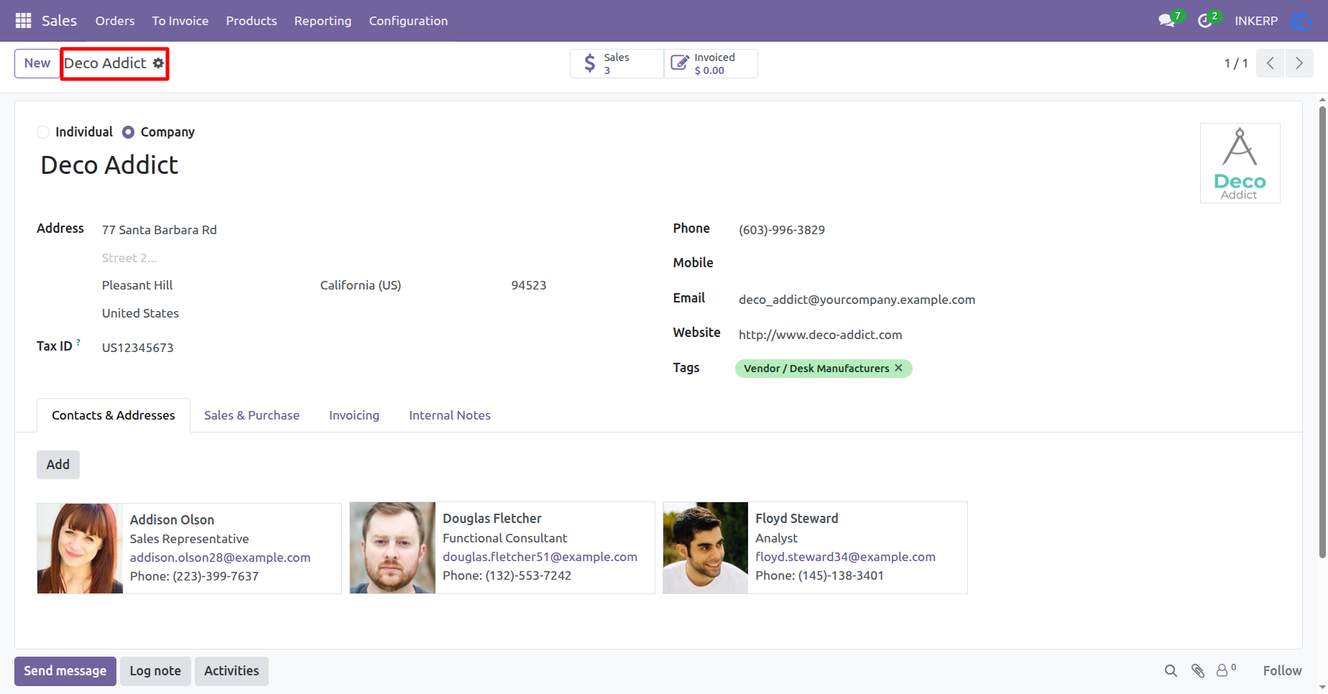1328x694 pixels.
Task: Open the apps grid menu icon
Action: [23, 21]
